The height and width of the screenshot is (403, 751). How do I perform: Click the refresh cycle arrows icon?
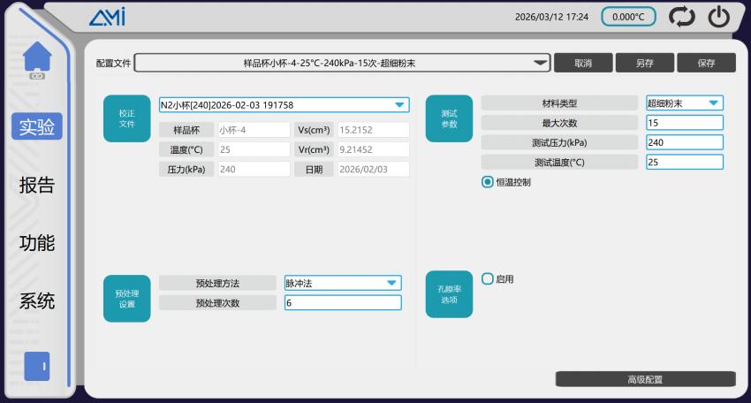click(682, 17)
